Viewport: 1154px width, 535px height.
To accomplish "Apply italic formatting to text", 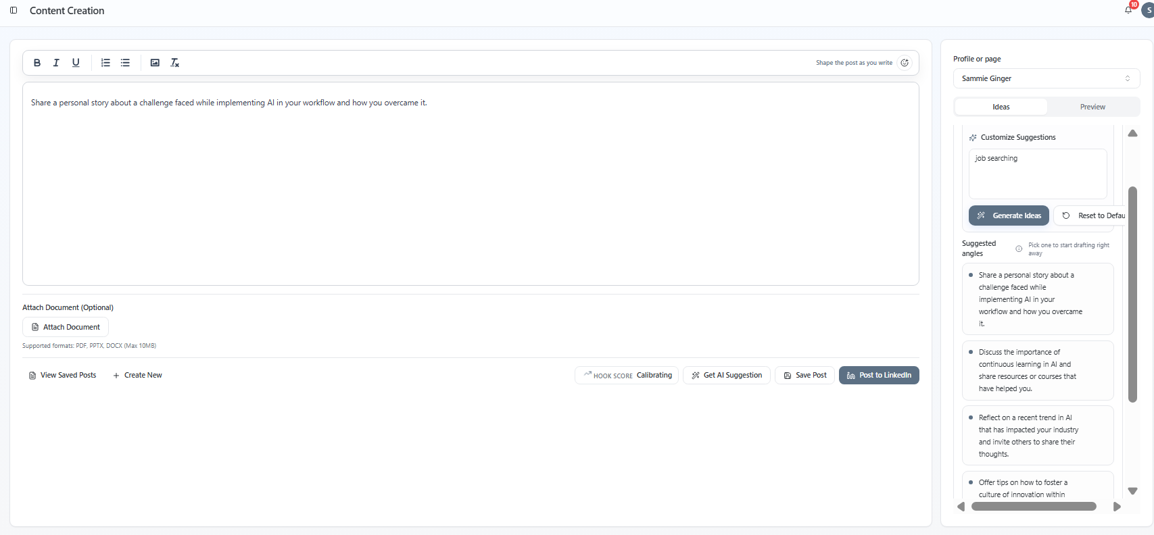I will coord(56,63).
